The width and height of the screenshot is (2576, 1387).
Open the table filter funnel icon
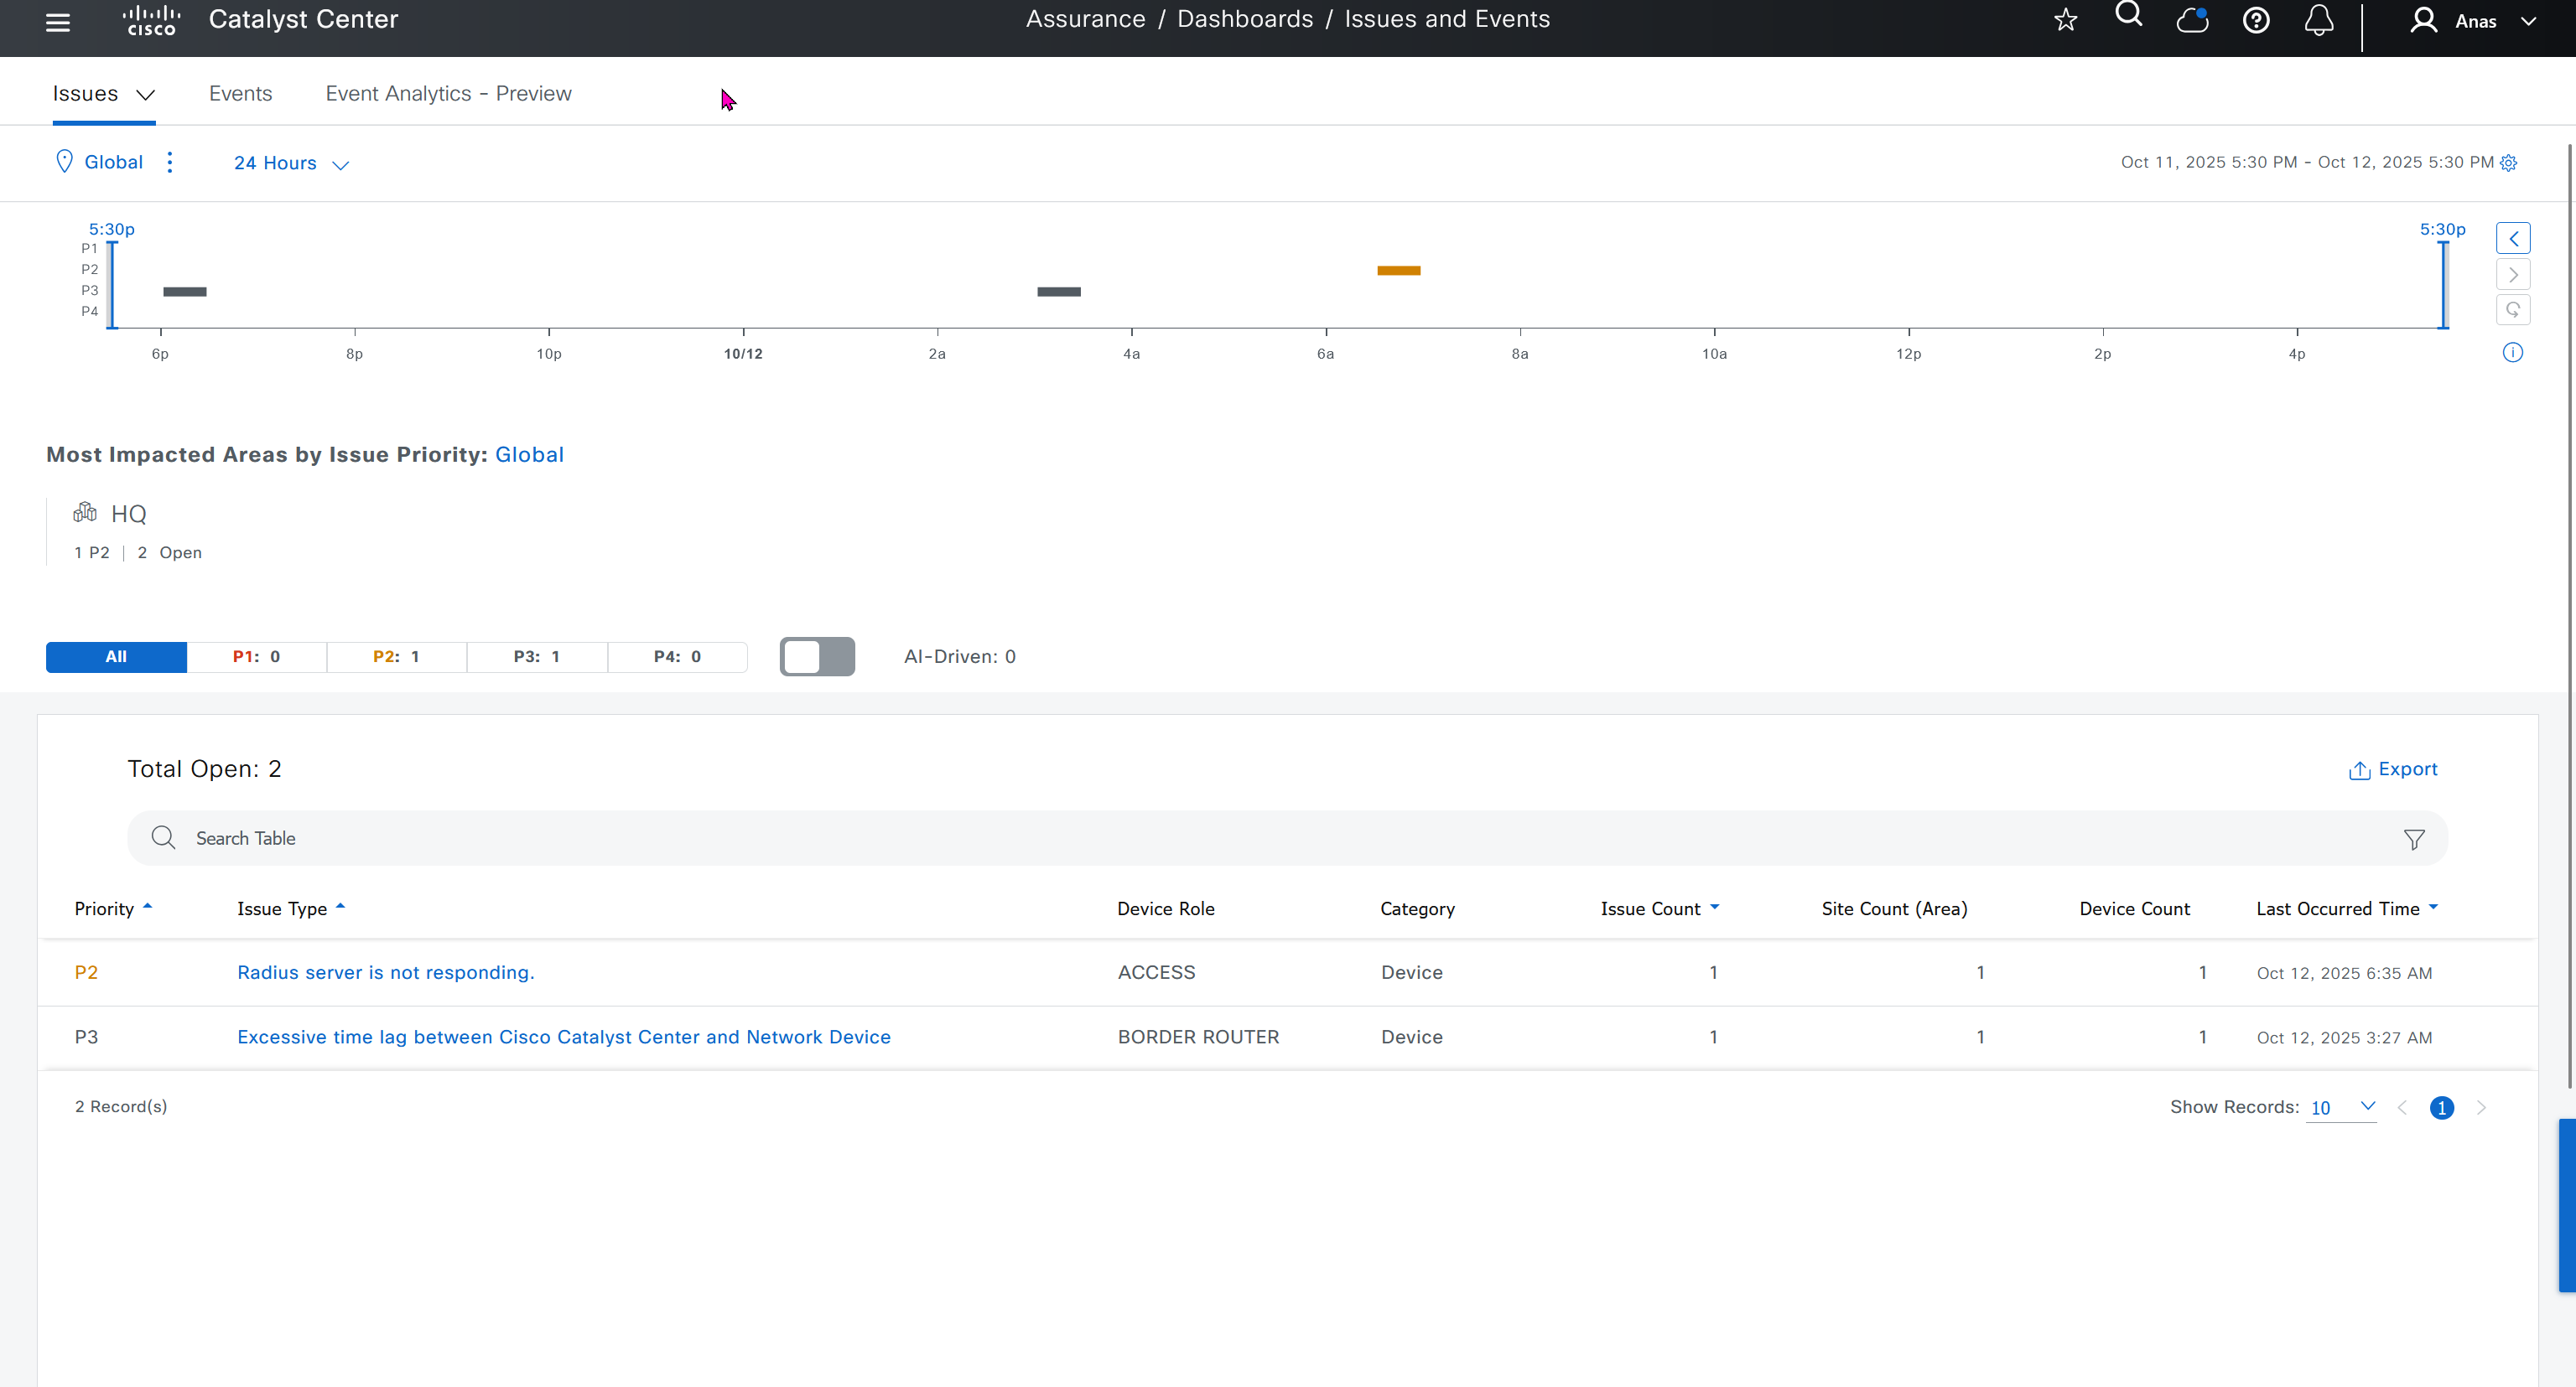[2413, 840]
